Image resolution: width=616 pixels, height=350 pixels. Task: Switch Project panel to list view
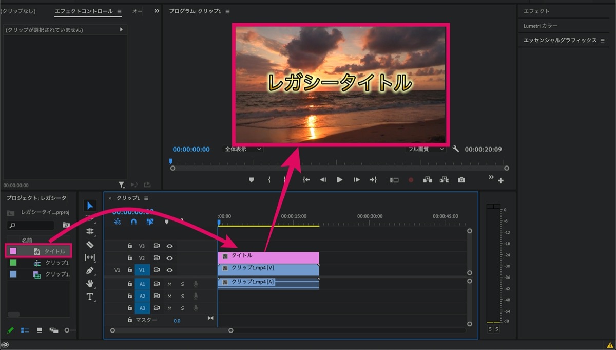[25, 330]
